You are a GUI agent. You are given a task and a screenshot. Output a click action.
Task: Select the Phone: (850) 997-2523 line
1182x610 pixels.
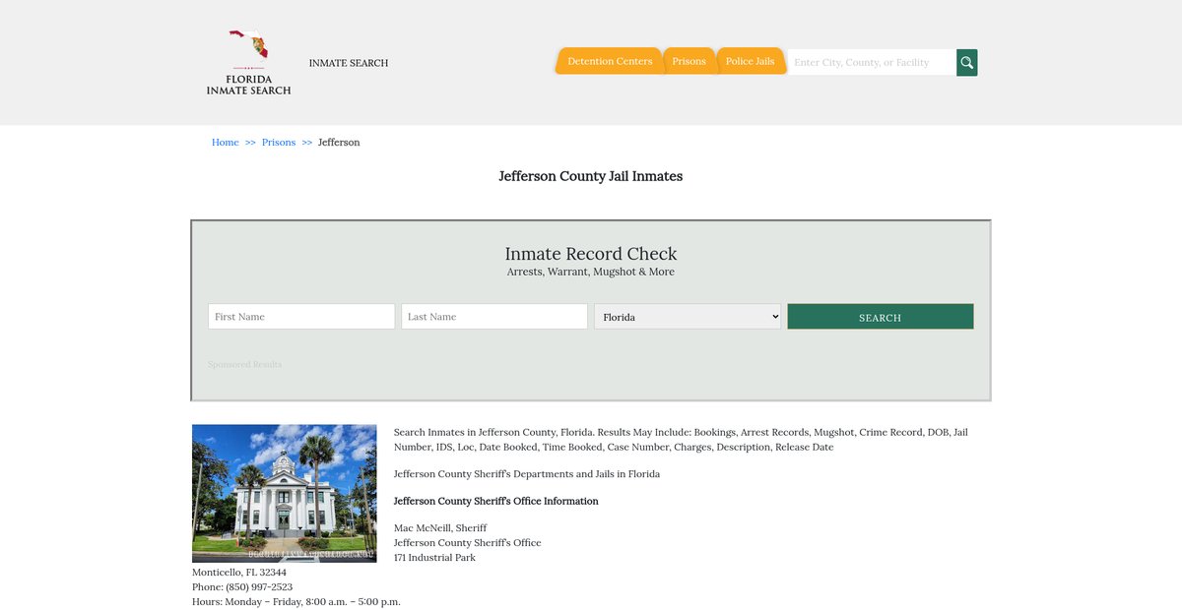coord(242,587)
